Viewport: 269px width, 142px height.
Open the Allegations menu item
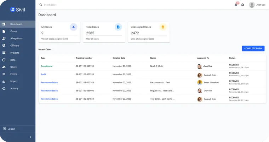coord(18,39)
